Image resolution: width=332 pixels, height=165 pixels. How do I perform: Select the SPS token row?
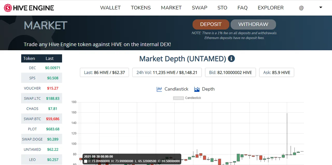pyautogui.click(x=41, y=78)
